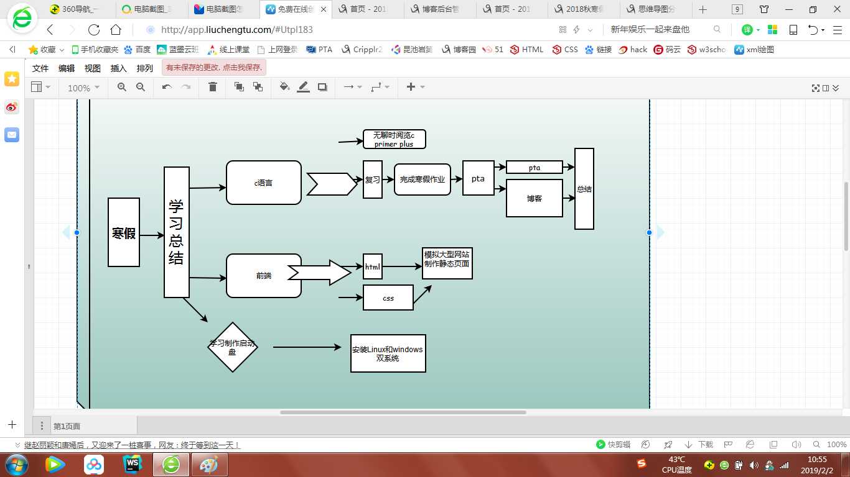850x477 pixels.
Task: Open WebStorm from the Windows taskbar
Action: [x=133, y=464]
